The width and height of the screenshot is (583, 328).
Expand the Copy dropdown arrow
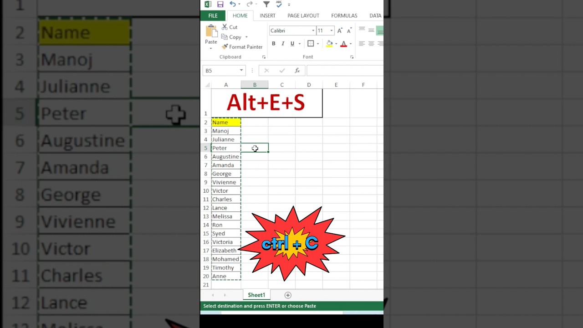pyautogui.click(x=246, y=37)
